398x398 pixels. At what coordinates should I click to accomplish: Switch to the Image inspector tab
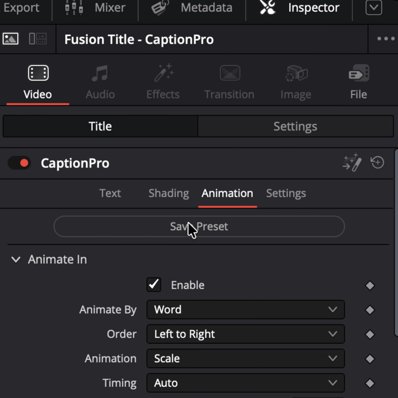click(296, 82)
